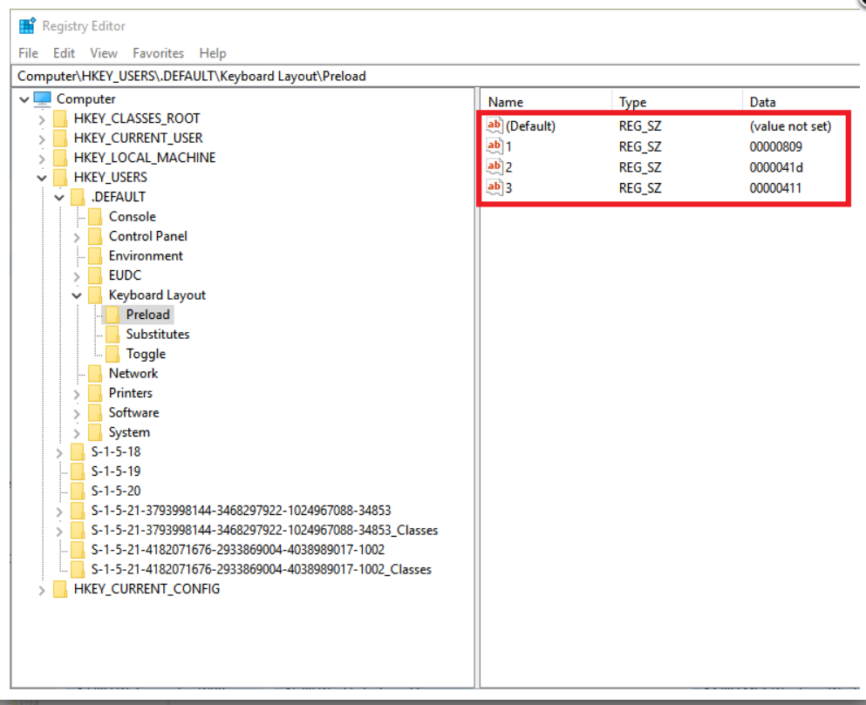Screen dimensions: 866x705
Task: Click the Substitutes folder icon
Action: point(113,334)
